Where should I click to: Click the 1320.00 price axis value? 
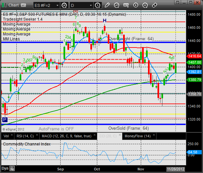click(x=194, y=119)
